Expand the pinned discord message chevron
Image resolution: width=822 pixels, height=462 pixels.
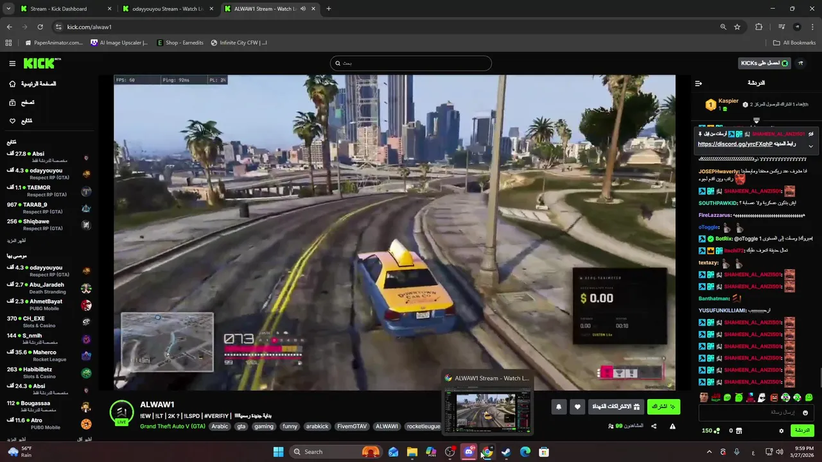tap(811, 146)
